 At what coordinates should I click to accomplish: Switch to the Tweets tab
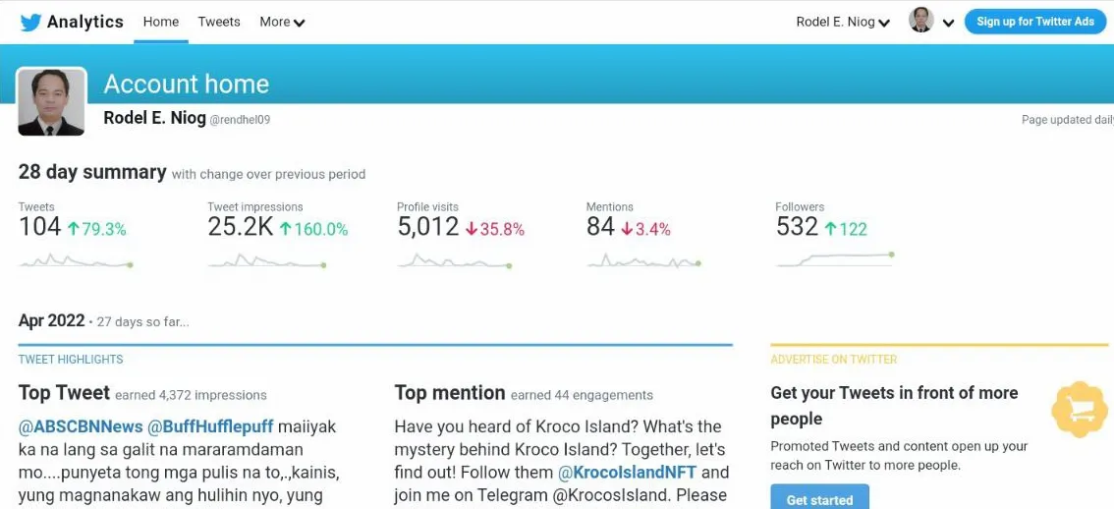coord(219,22)
